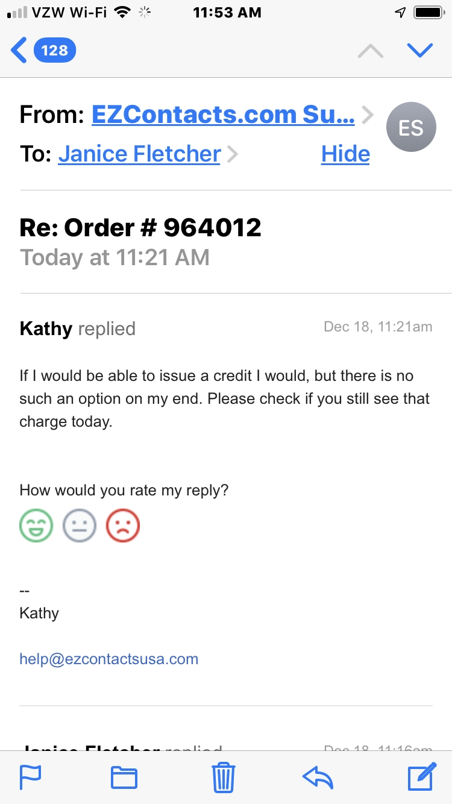Screen dimensions: 452x804
Task: Open recipient Janice Fletcher contact link
Action: [x=139, y=154]
